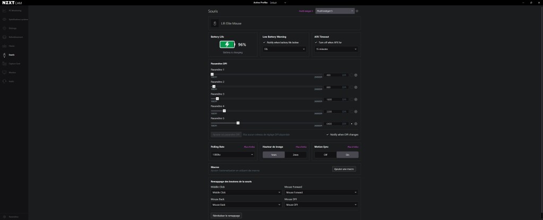543x220 pixels.
Task: Toggle Notify when battery life below checkbox
Action: point(264,43)
